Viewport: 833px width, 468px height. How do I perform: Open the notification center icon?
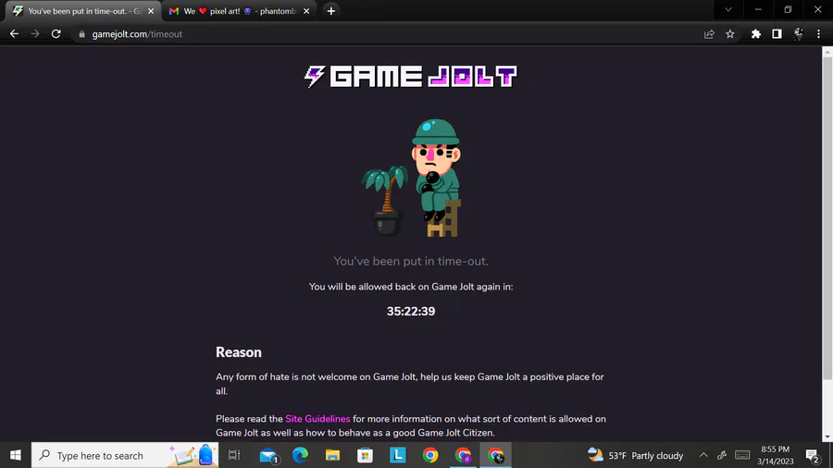pos(812,455)
